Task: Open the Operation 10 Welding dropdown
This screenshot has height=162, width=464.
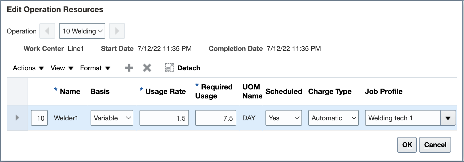Action: [x=82, y=31]
